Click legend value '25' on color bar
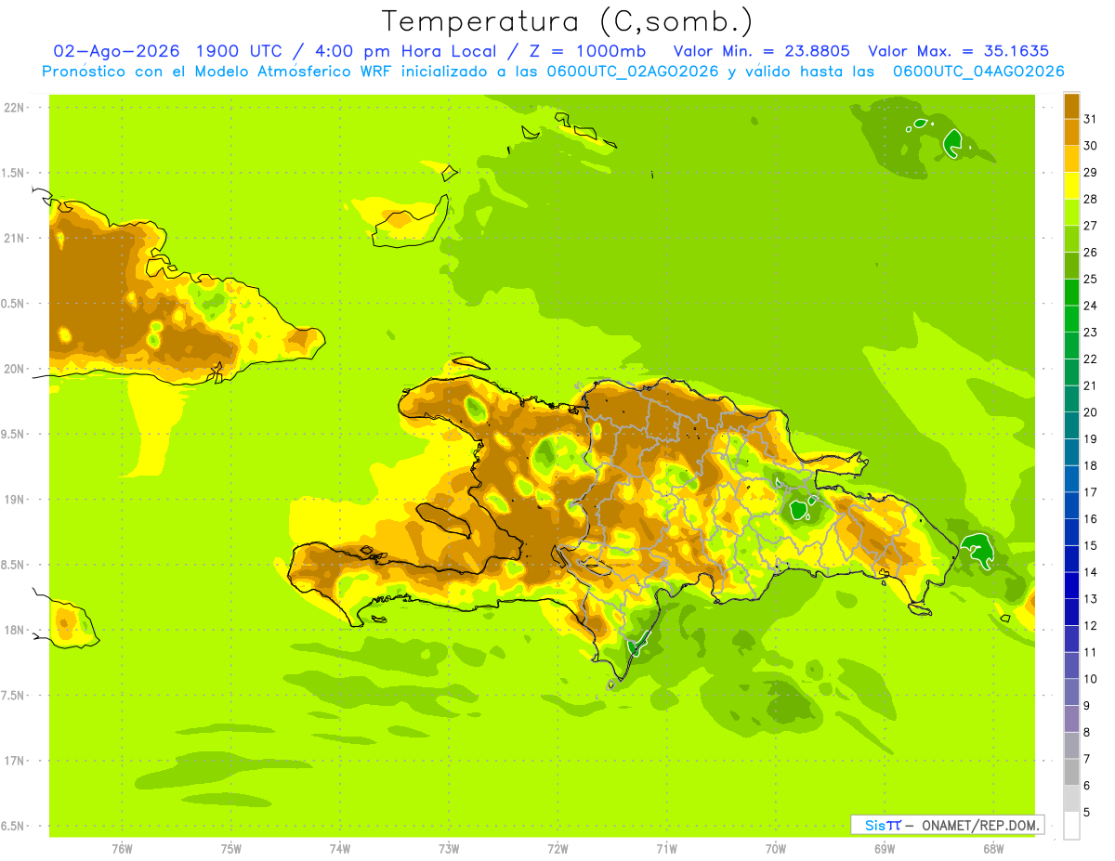This screenshot has width=1115, height=861. (1090, 279)
